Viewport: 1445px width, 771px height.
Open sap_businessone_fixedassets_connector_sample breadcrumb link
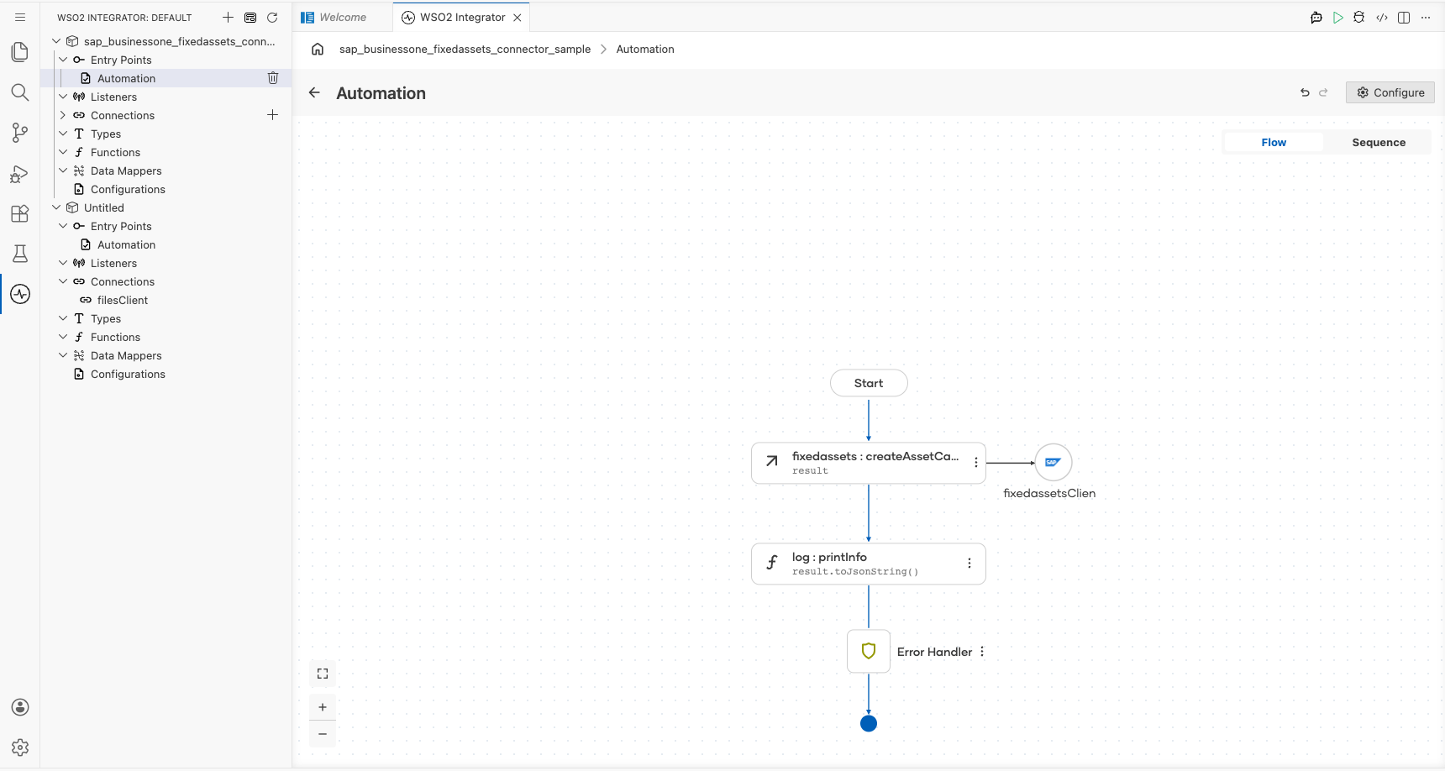pos(465,49)
